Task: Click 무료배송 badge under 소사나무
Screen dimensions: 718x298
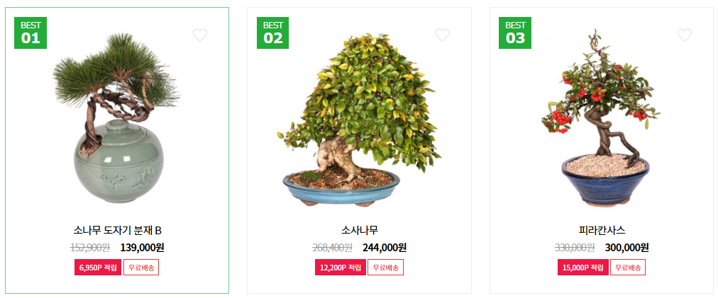Action: pos(385,268)
